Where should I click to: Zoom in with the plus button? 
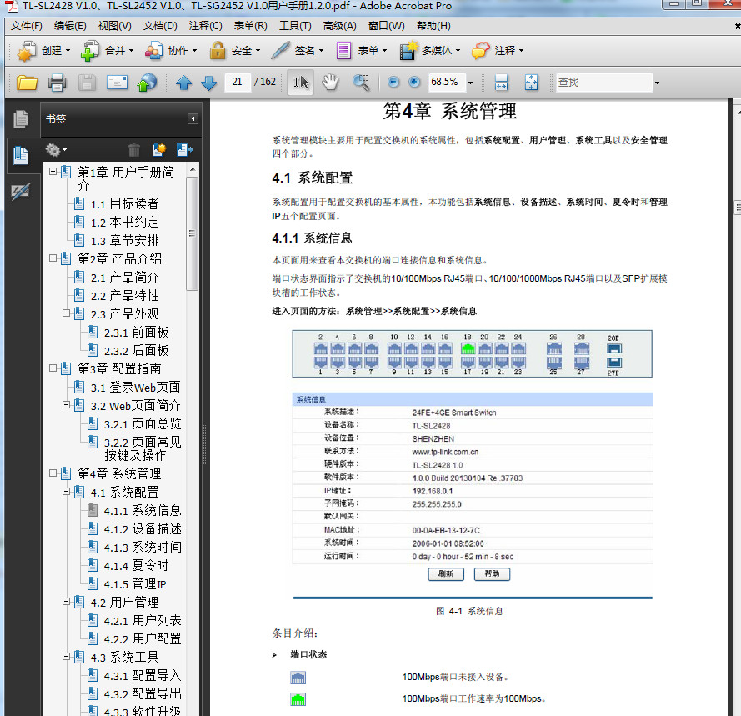(414, 83)
